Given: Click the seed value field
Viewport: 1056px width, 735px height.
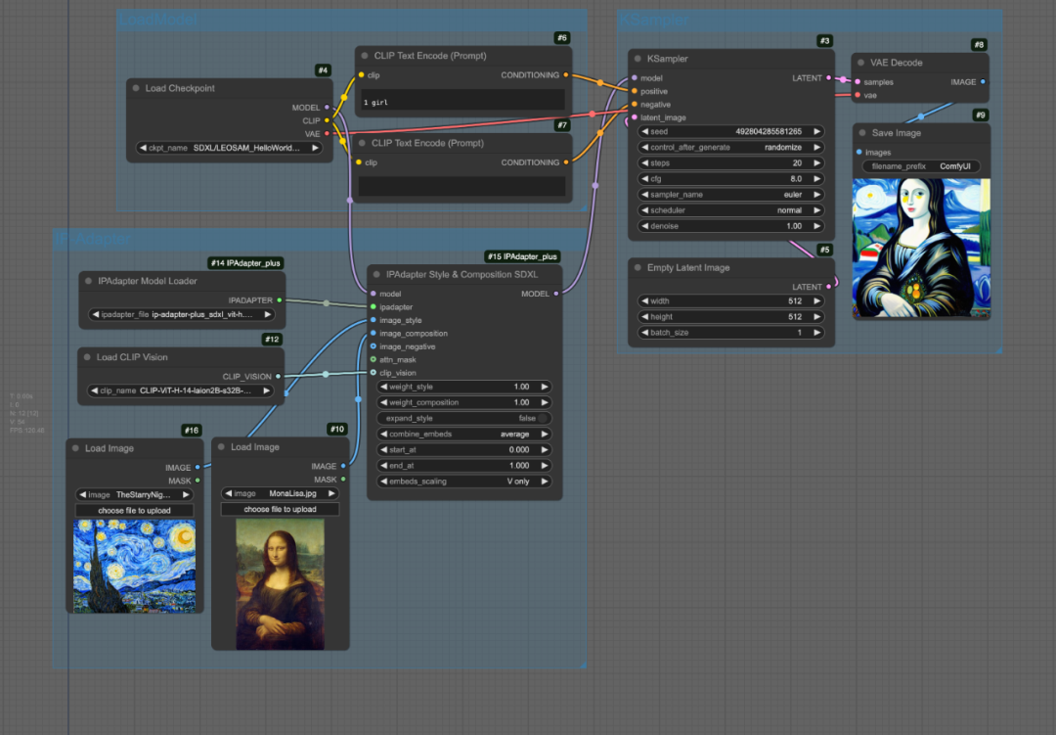Looking at the screenshot, I should click(730, 131).
